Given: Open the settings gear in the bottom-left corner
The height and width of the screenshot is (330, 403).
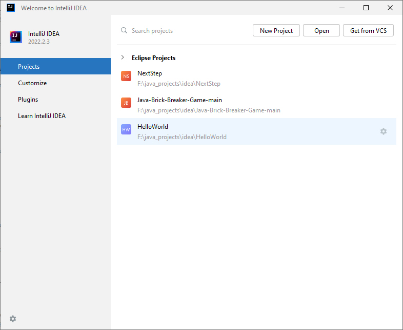Looking at the screenshot, I should pos(13,319).
